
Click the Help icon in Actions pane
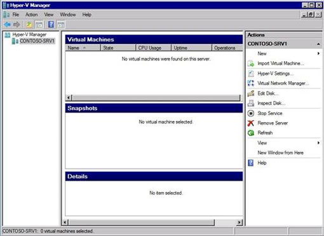pyautogui.click(x=251, y=163)
